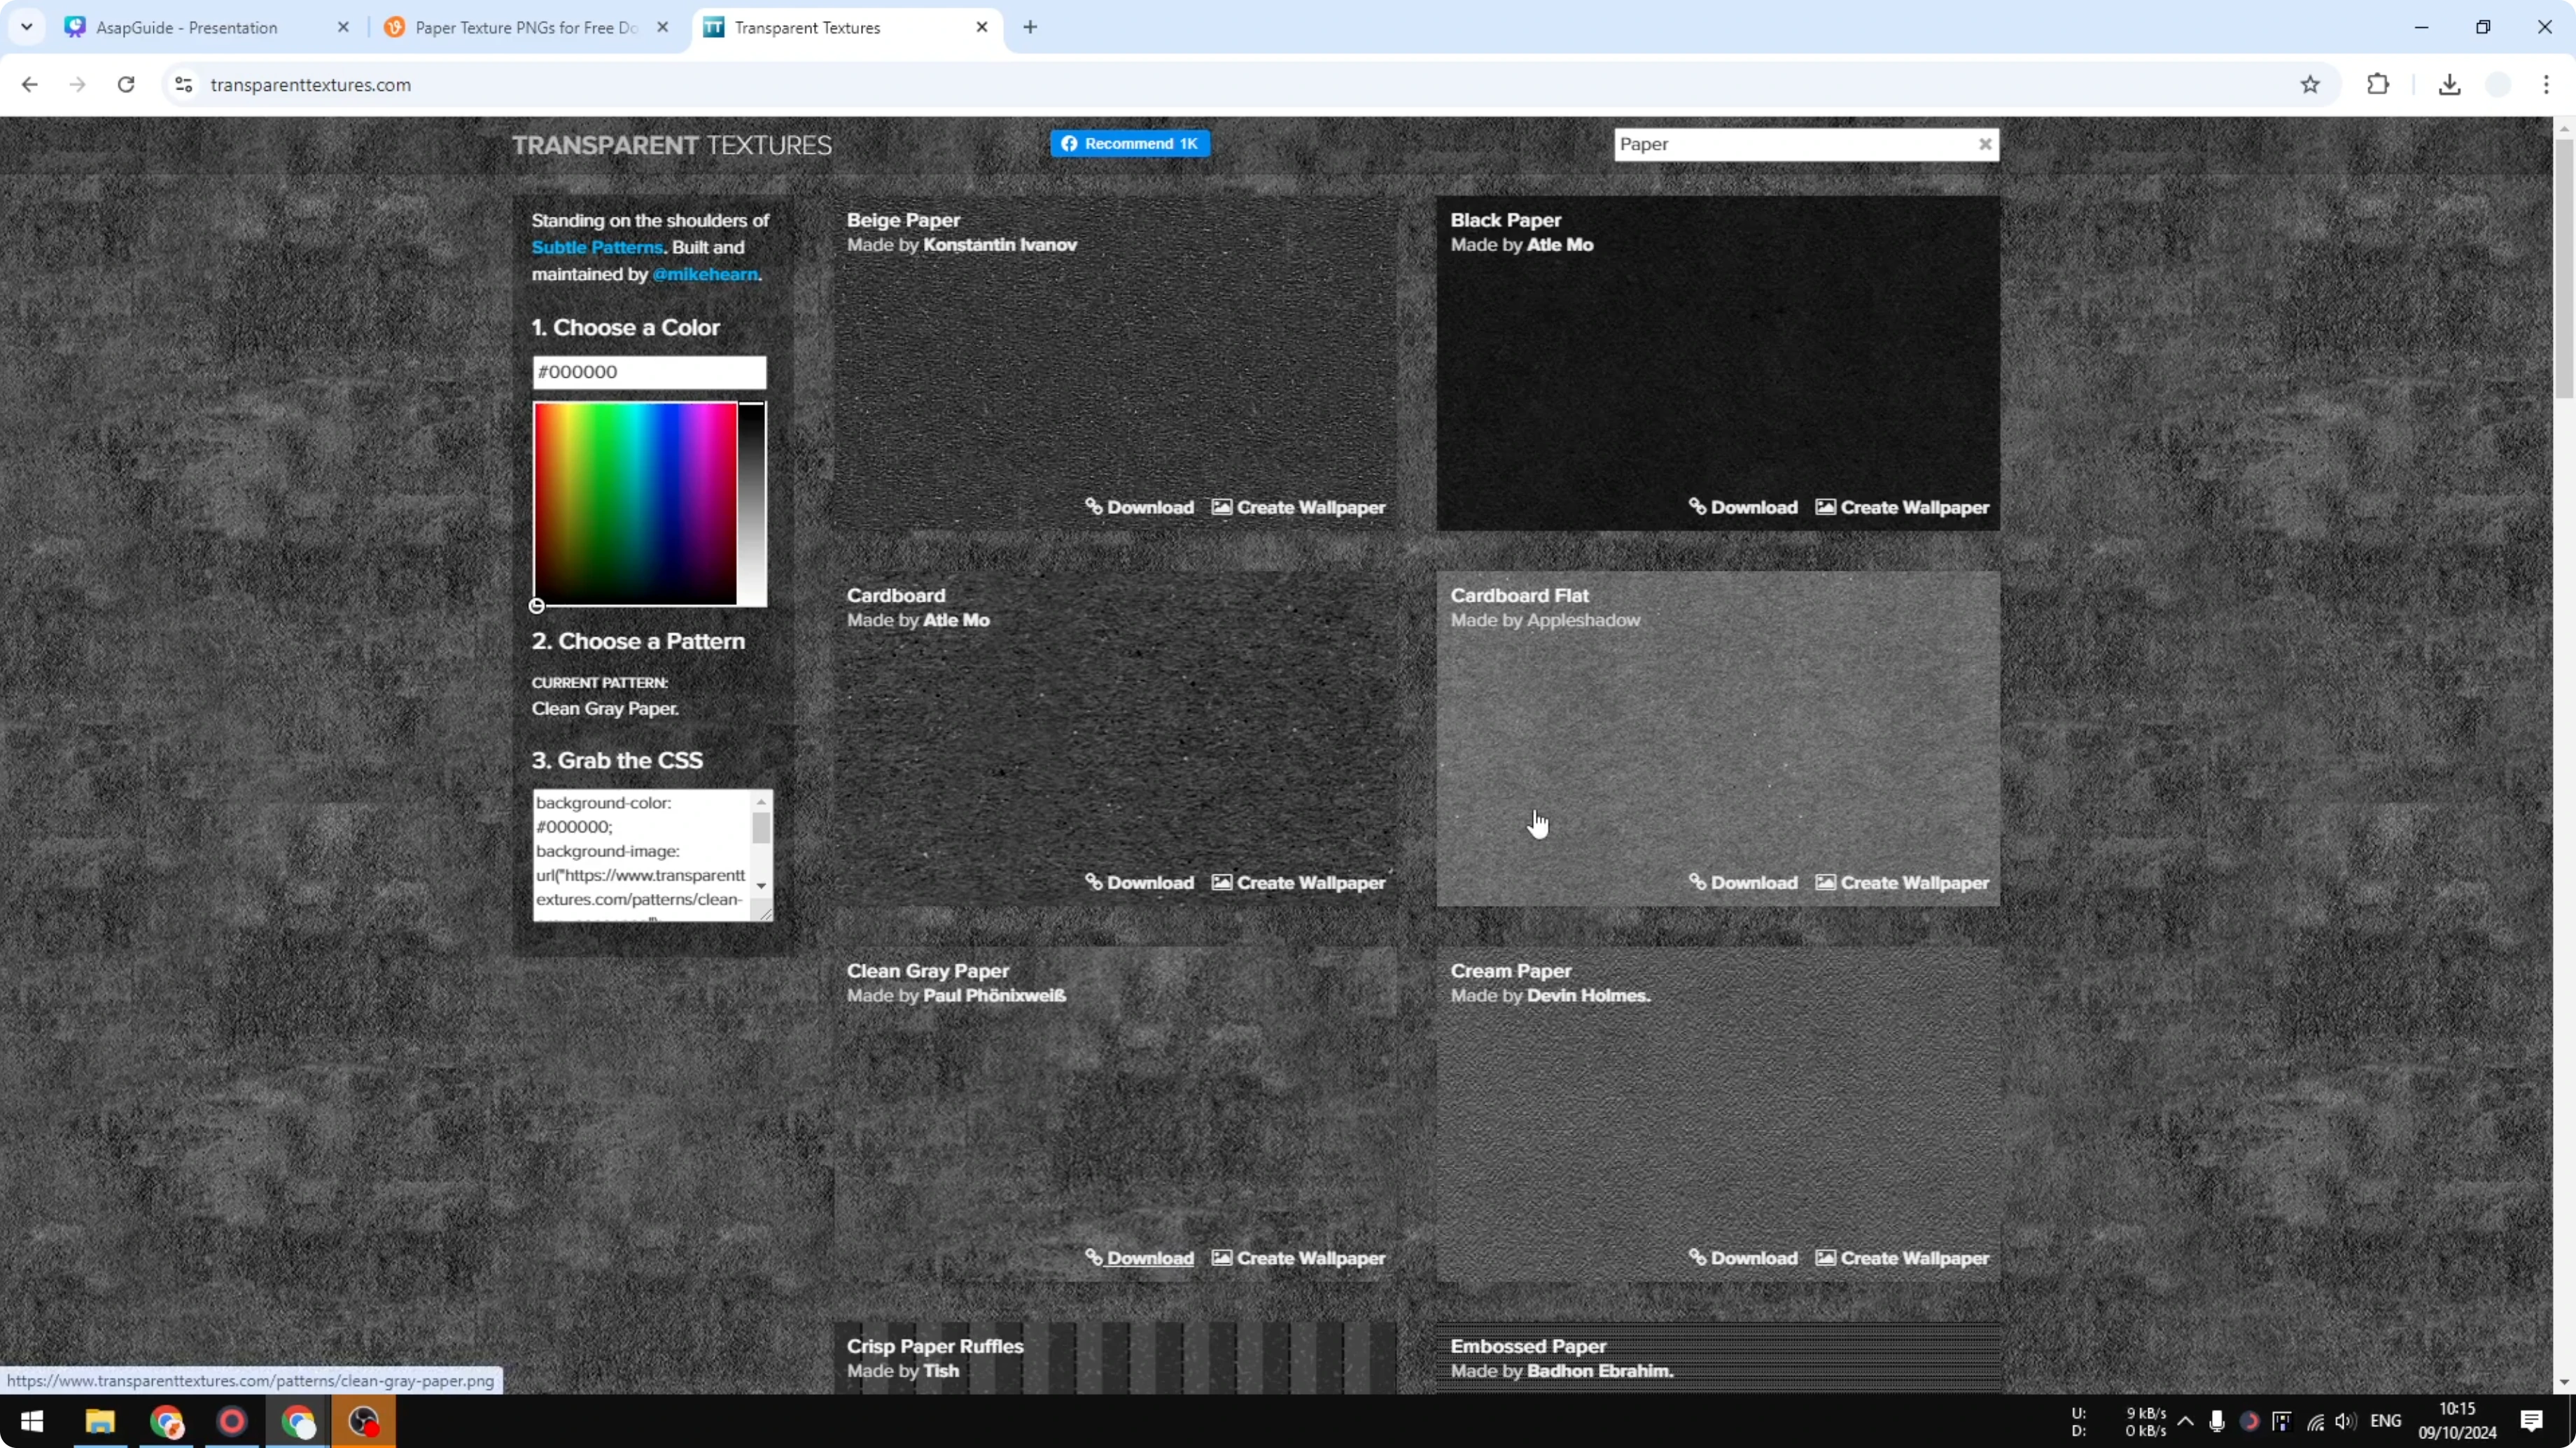Image resolution: width=2576 pixels, height=1448 pixels.
Task: Switch to the Paper Texture PNGs tab
Action: [x=520, y=27]
